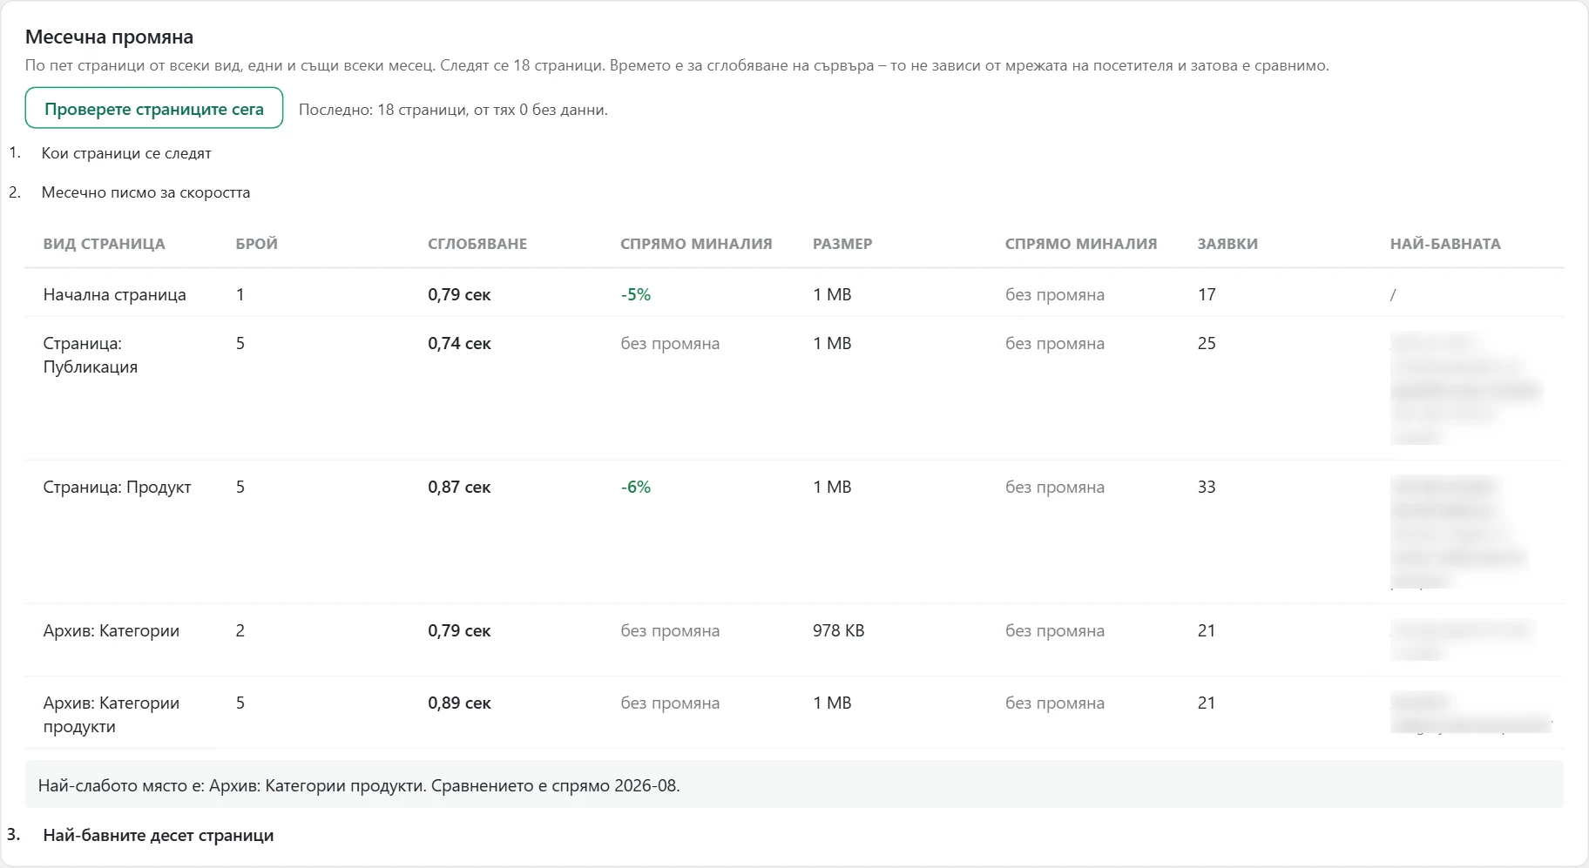Click the "БРОЙ" column header

tap(257, 244)
